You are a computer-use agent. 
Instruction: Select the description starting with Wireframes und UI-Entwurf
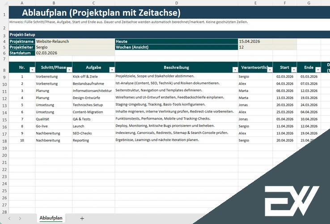click(177, 98)
